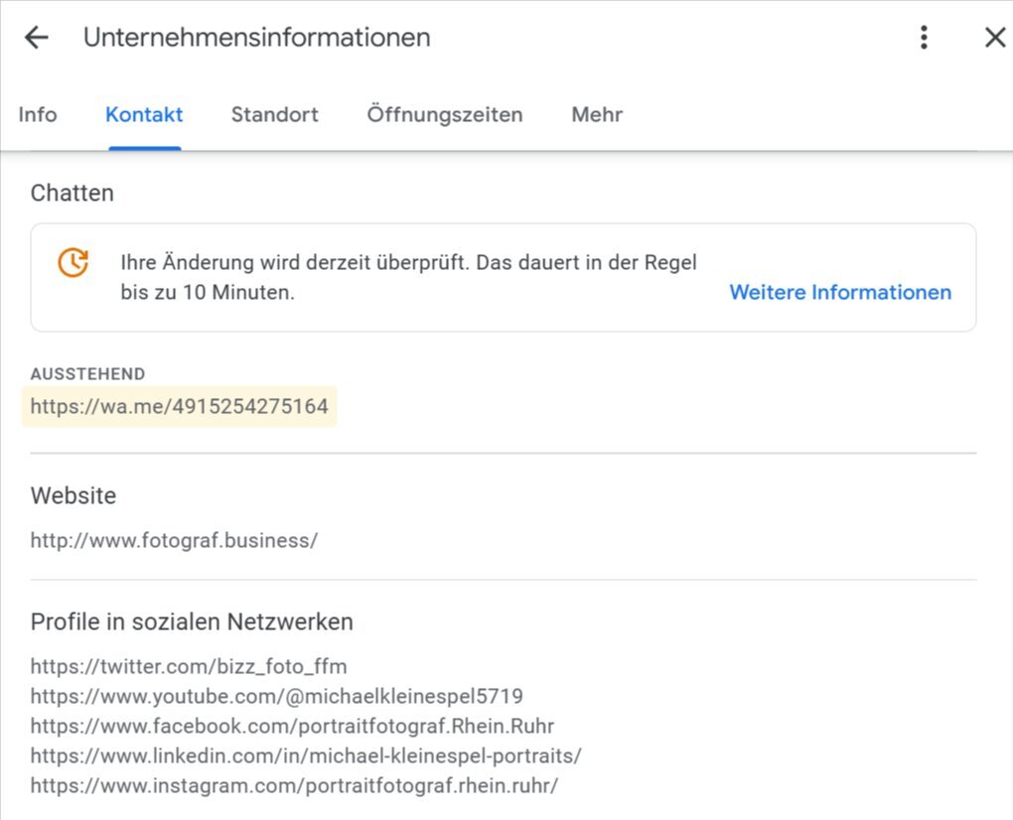Open the Instagram portraitfotograf.rhein.ruhr link
The height and width of the screenshot is (820, 1013).
point(294,785)
